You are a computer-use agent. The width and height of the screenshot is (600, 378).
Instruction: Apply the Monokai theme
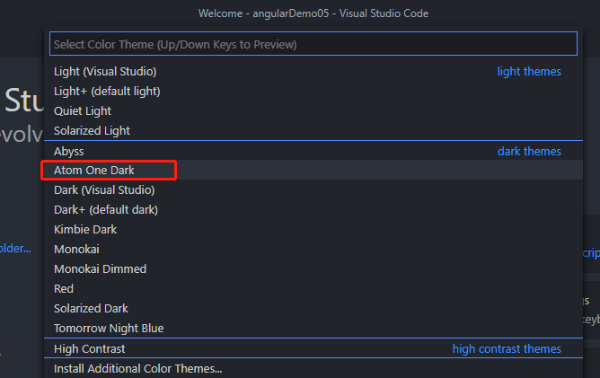tap(76, 249)
